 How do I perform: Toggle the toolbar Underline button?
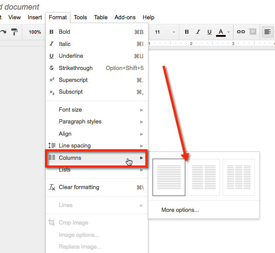210,32
